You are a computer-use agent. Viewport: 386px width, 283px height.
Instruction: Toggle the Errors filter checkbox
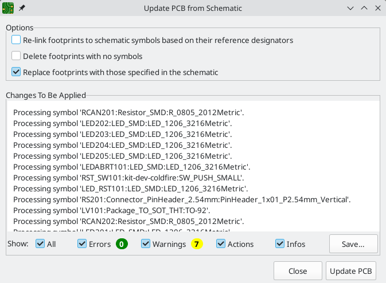click(83, 244)
